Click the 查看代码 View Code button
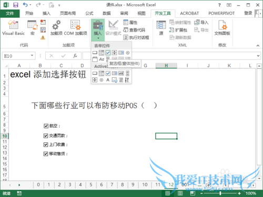This screenshot has height=197, width=263. point(134,30)
